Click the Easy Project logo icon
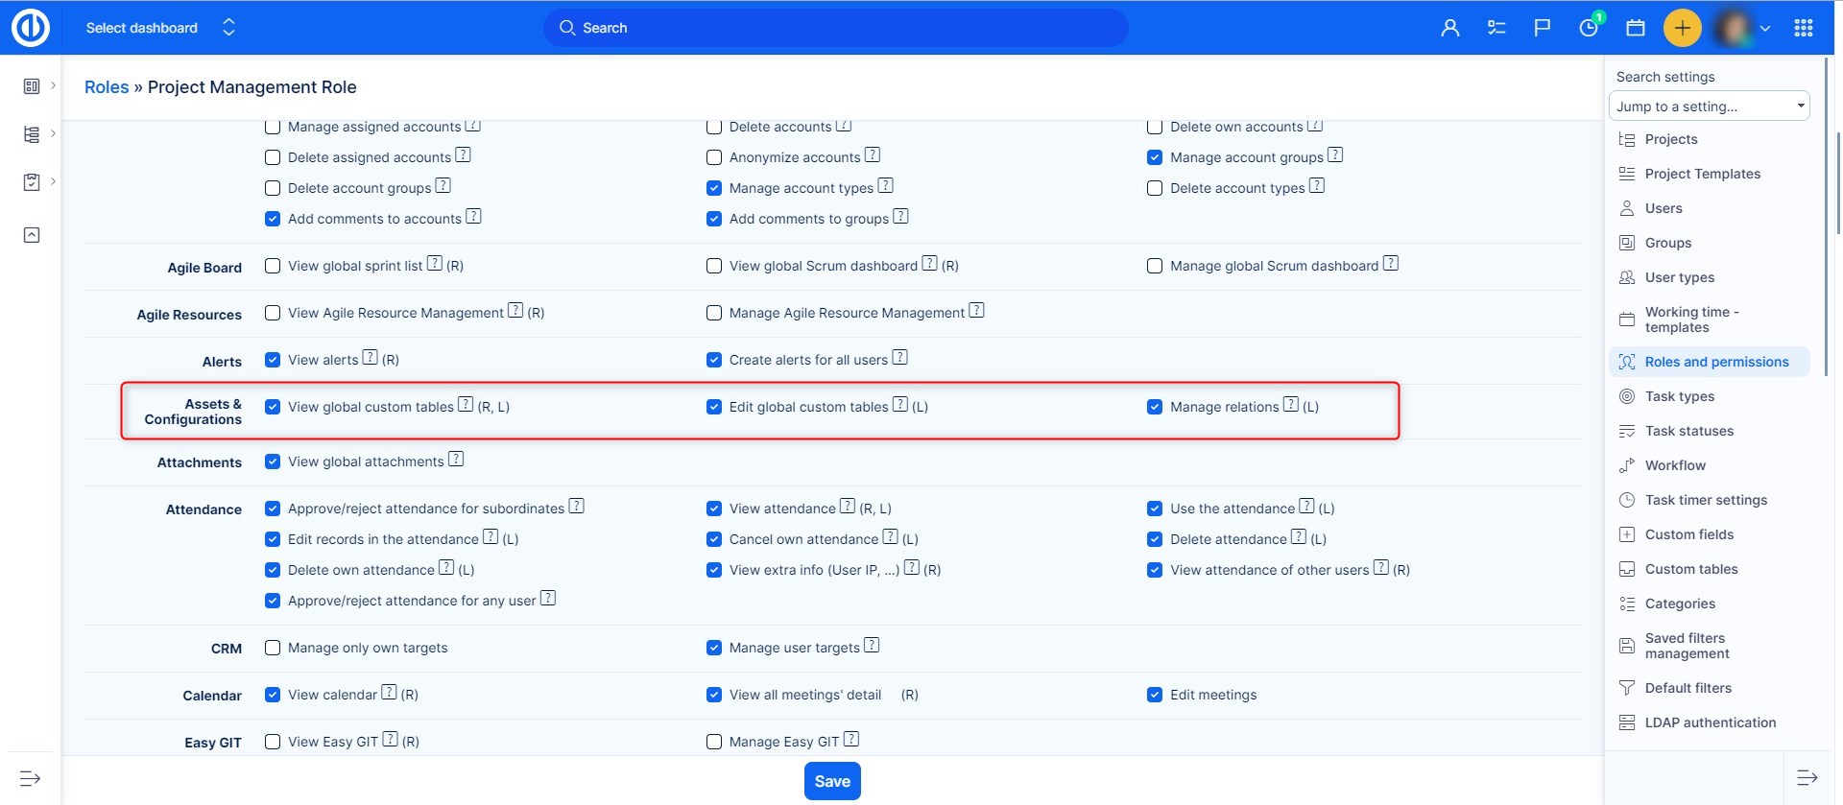Image resolution: width=1843 pixels, height=805 pixels. click(x=30, y=28)
